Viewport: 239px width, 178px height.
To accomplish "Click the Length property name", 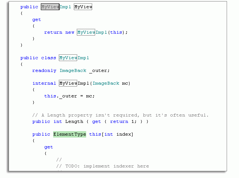I will click(74, 121).
